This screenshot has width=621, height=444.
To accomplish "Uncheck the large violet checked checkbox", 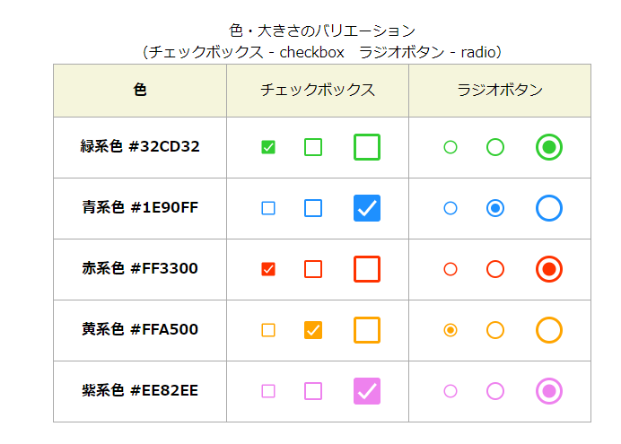I will 367,391.
